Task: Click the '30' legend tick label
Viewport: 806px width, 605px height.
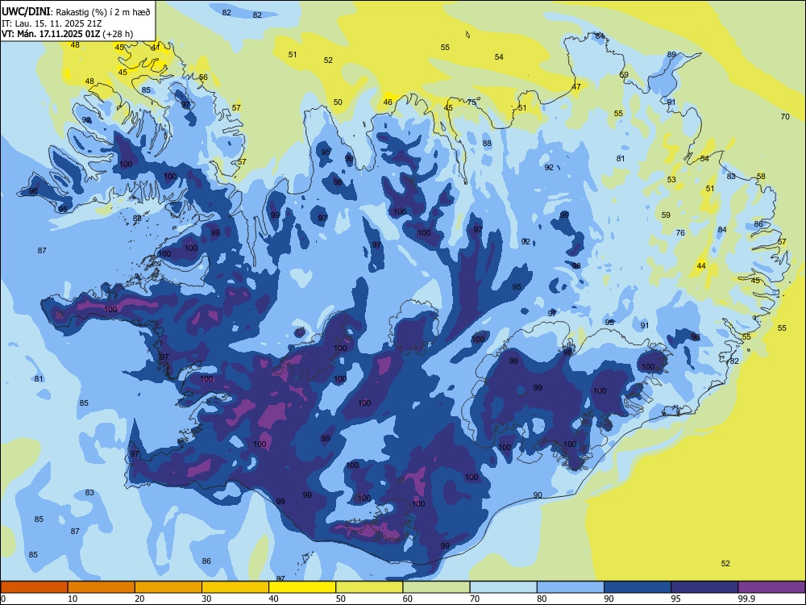Action: pyautogui.click(x=206, y=599)
